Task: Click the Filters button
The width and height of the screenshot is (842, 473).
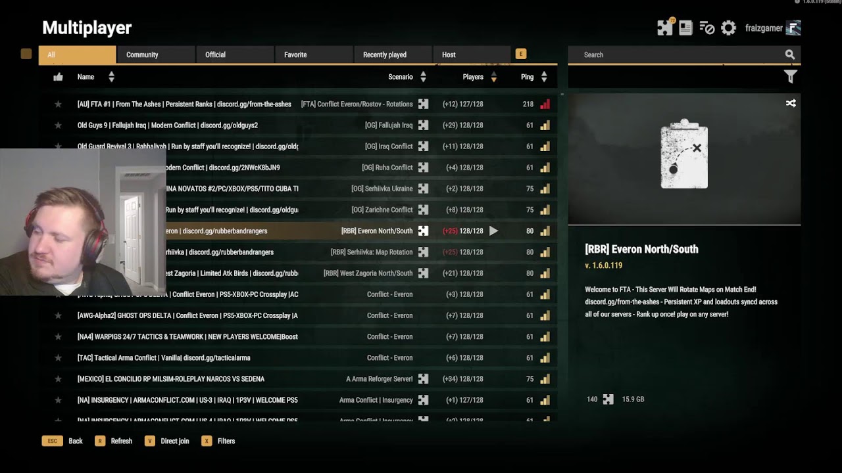Action: pos(218,441)
